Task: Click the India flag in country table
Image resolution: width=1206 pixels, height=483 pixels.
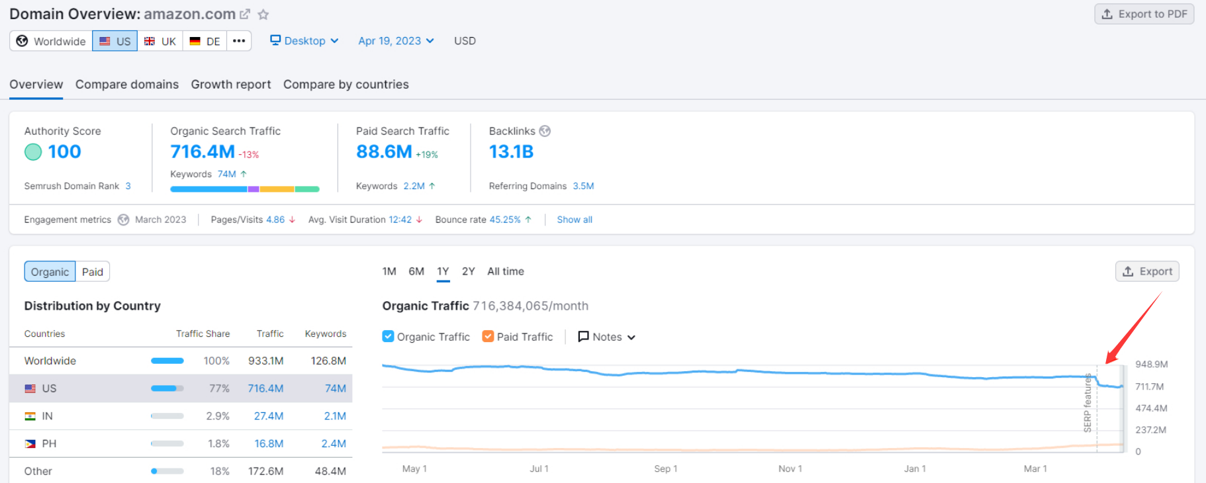Action: point(30,416)
